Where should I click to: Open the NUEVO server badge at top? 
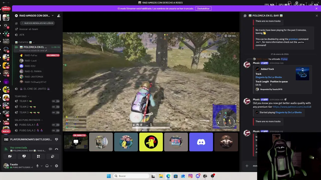point(6,9)
